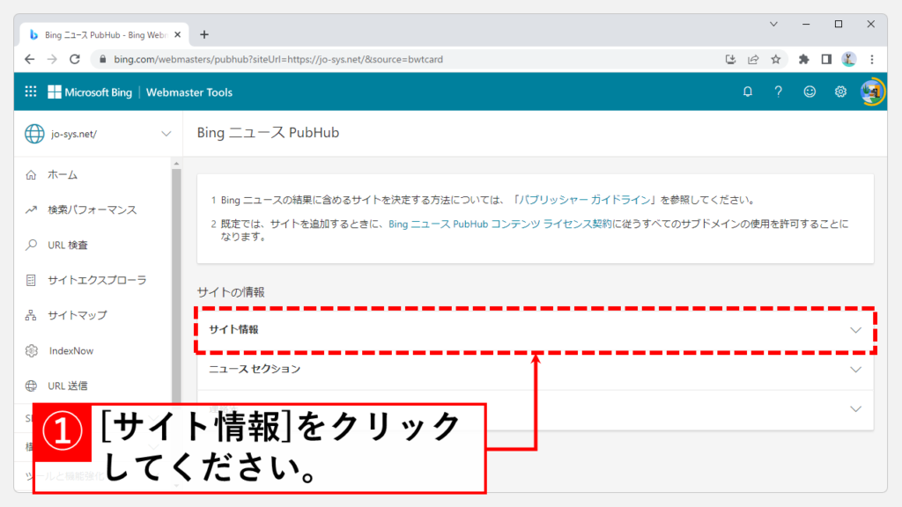Expand the サイト情報 section

pyautogui.click(x=534, y=330)
